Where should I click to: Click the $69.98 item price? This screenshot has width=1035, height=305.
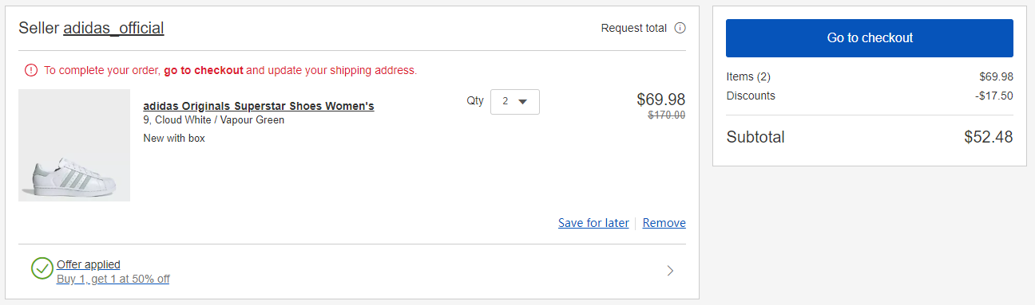click(x=661, y=100)
